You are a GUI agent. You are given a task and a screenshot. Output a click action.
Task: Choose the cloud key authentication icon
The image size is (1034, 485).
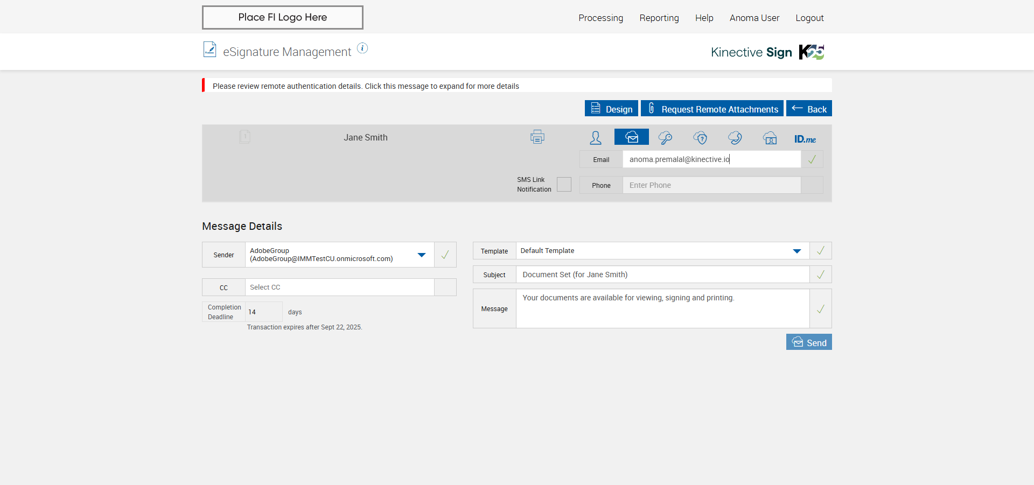(x=665, y=138)
